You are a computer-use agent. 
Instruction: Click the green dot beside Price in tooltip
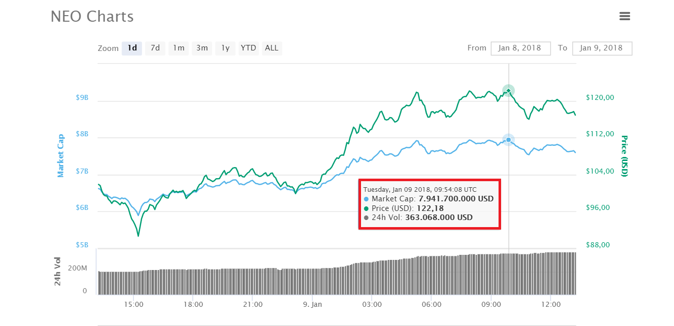point(367,208)
